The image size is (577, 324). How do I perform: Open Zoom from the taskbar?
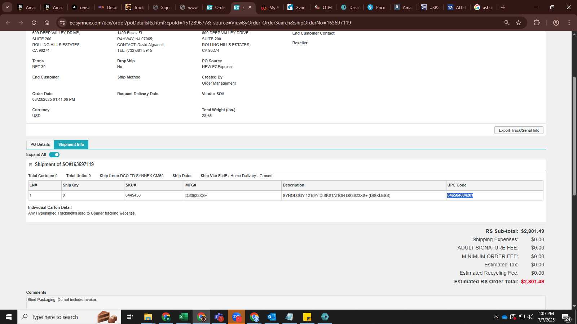click(237, 317)
